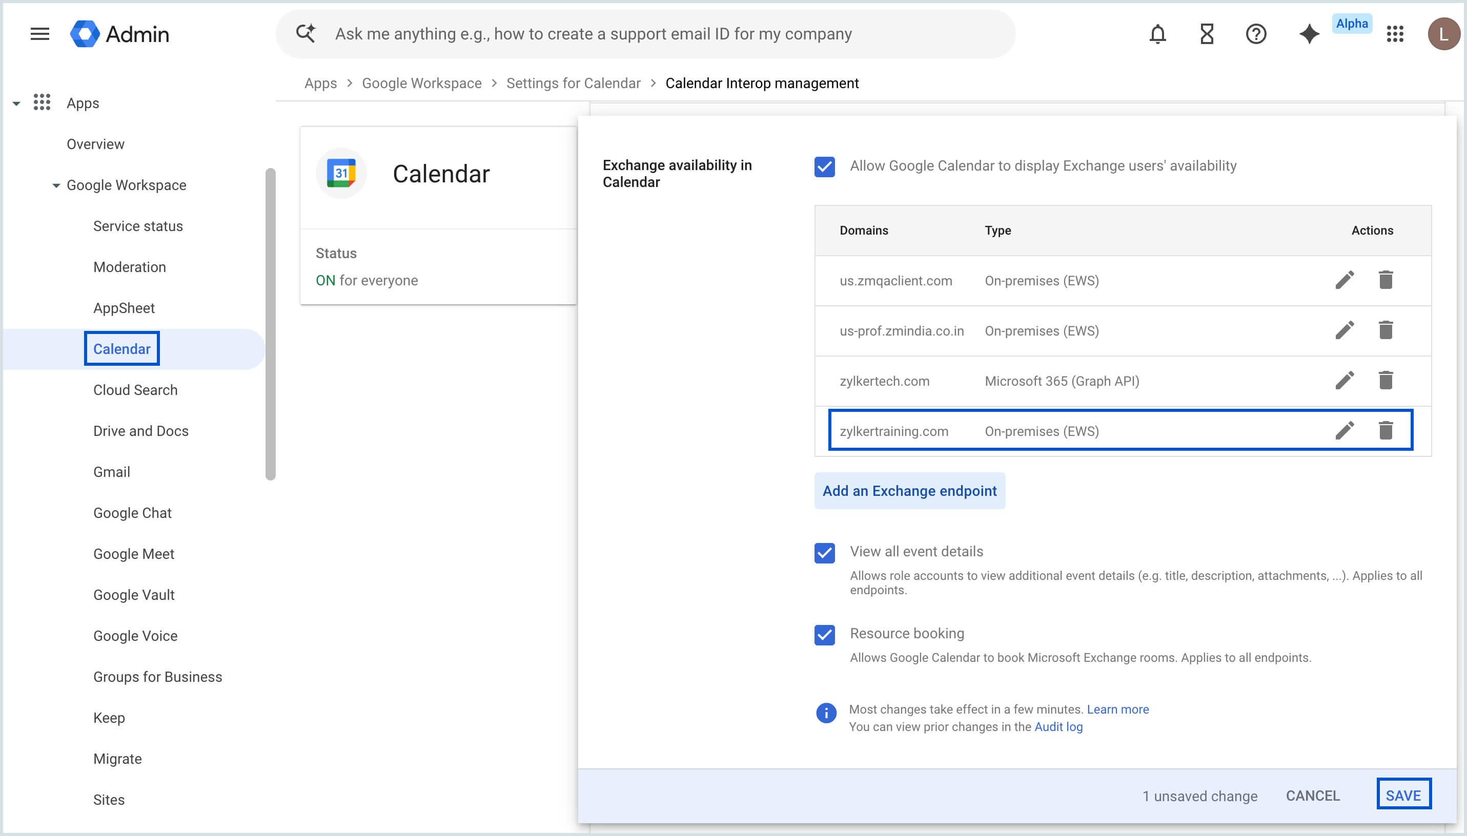Screen dimensions: 1467x836
Task: Open the Audit log link
Action: point(1058,727)
